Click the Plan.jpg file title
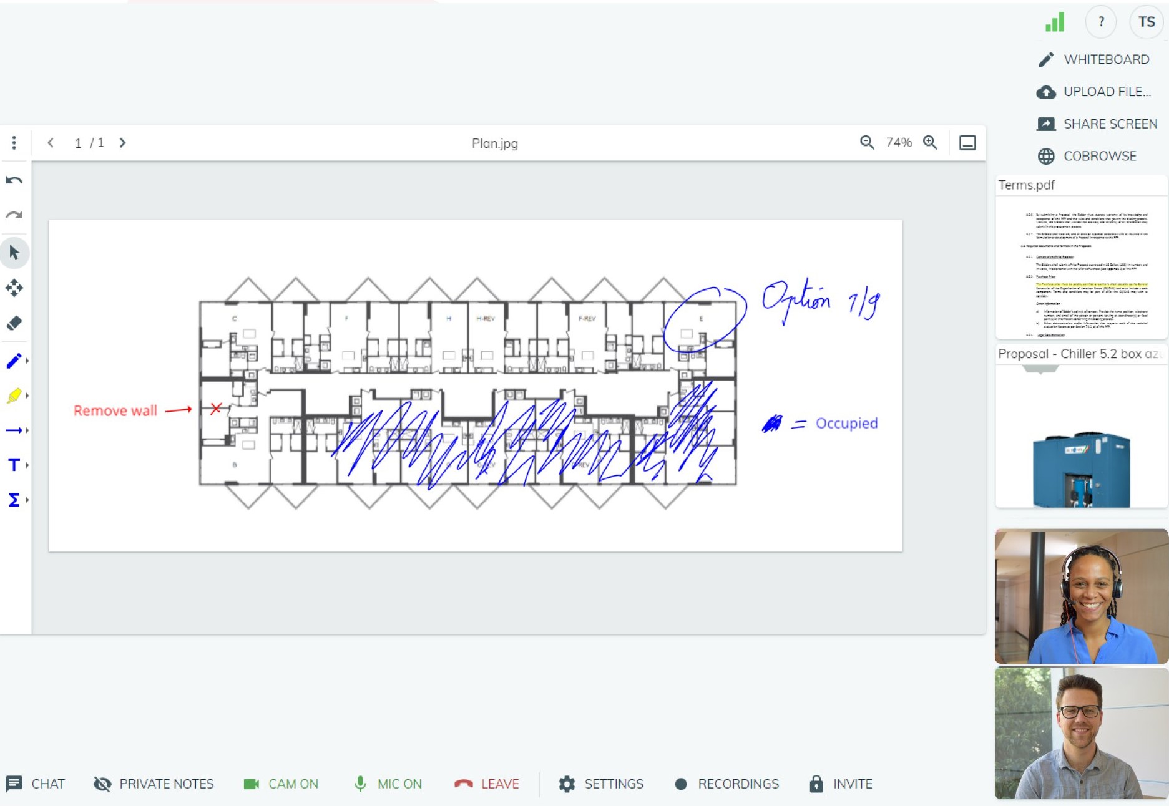 pos(495,143)
